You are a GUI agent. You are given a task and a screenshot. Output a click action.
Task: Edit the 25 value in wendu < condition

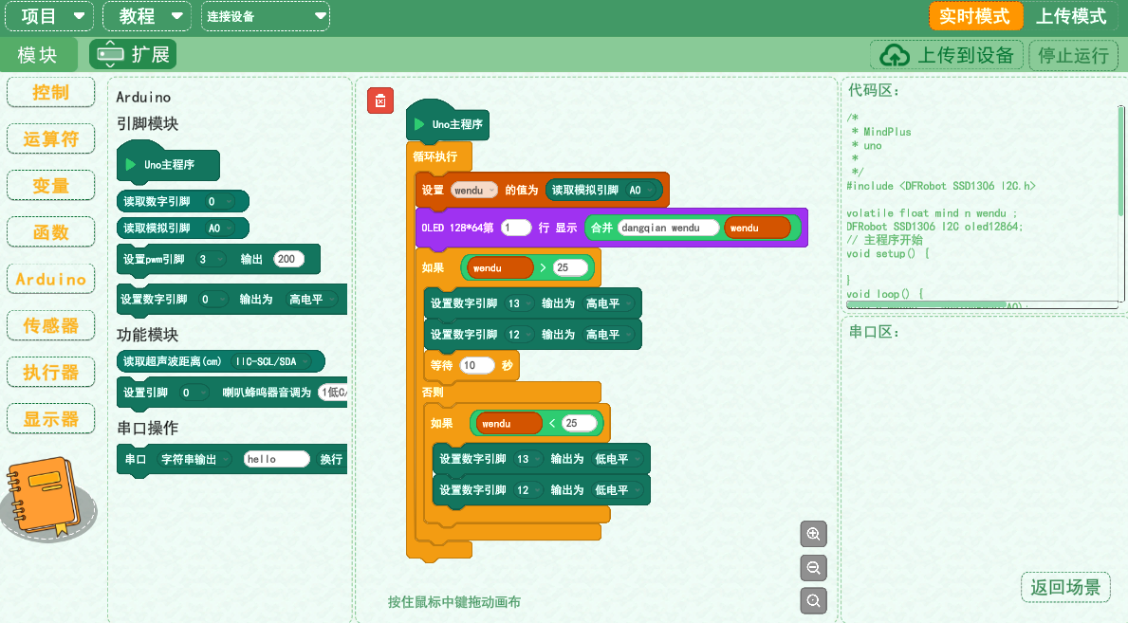[x=579, y=423]
